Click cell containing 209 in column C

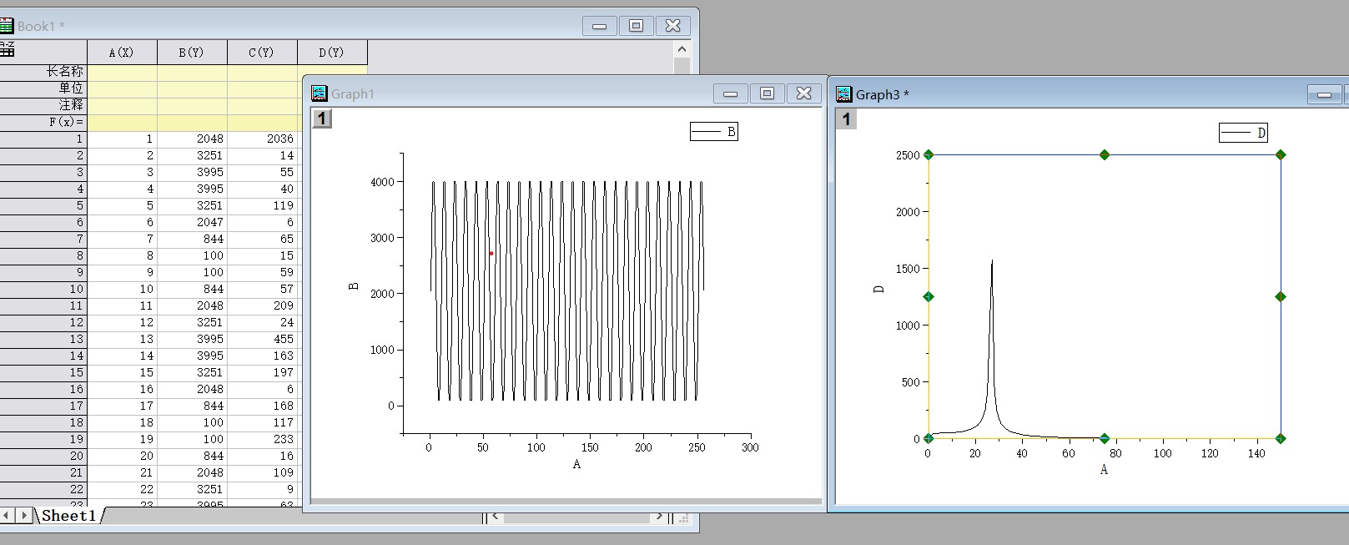[262, 306]
